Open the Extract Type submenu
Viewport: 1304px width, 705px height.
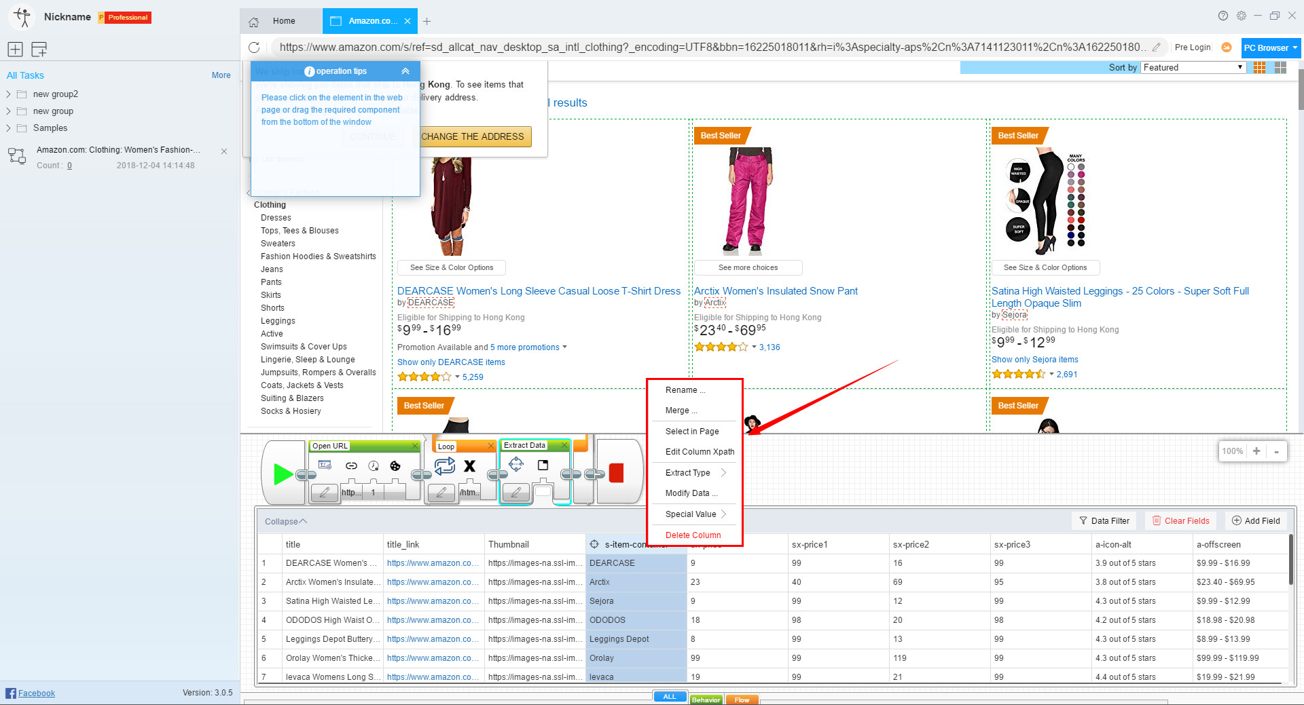[694, 473]
